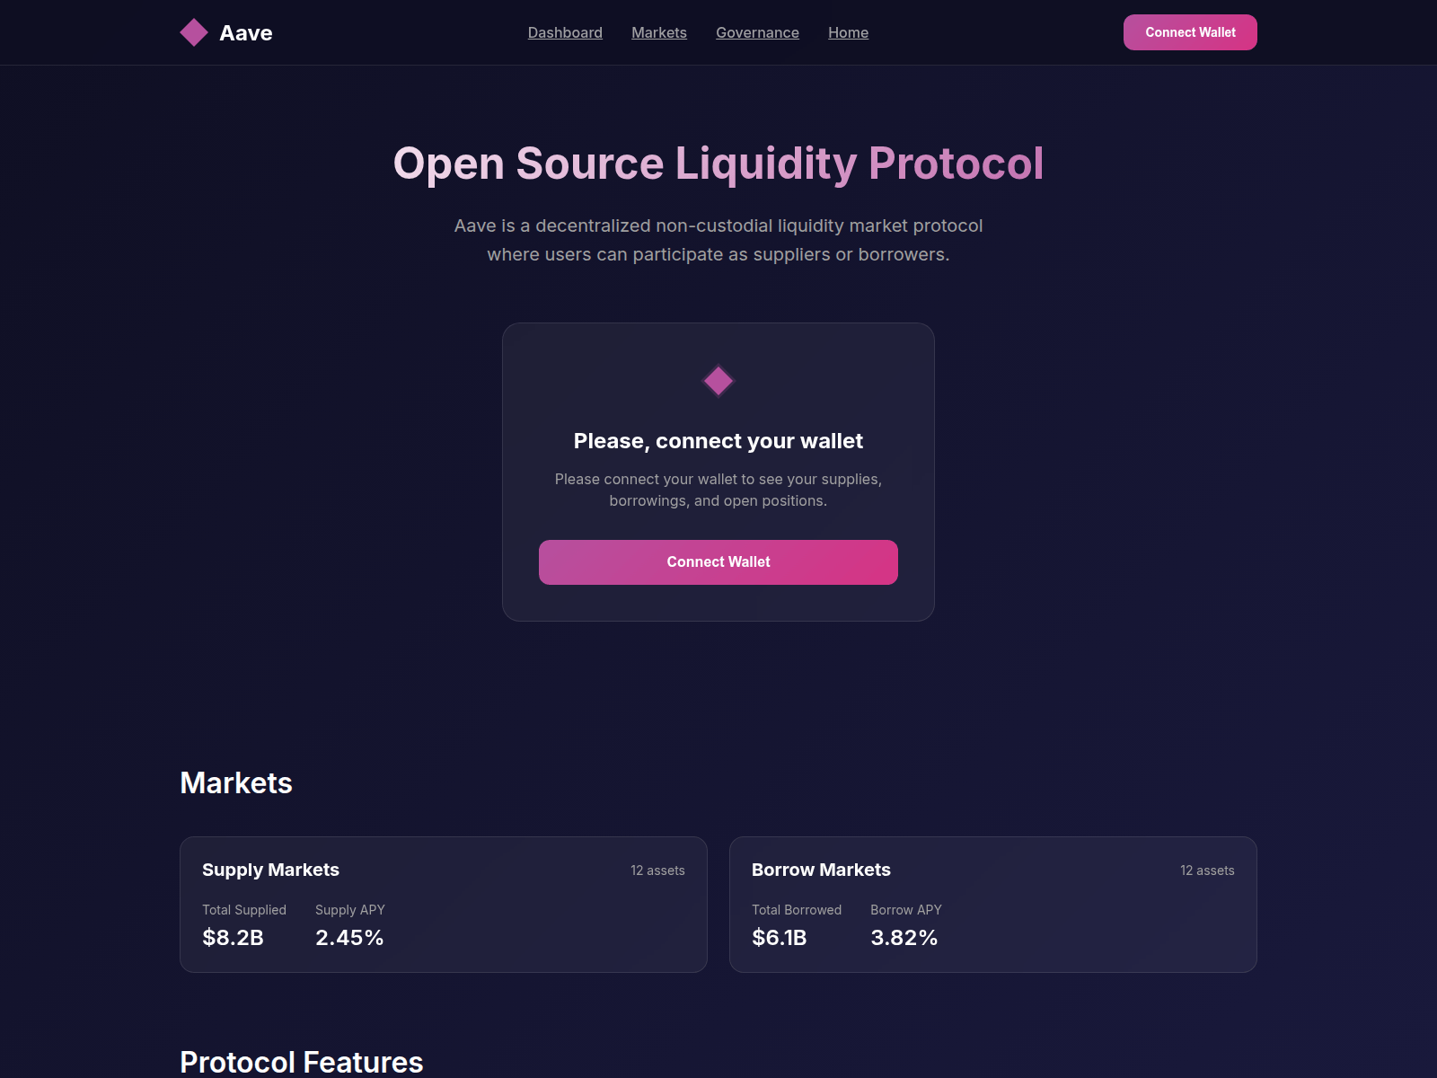
Task: Click the Aave diamond logo in the navbar
Action: 192,32
